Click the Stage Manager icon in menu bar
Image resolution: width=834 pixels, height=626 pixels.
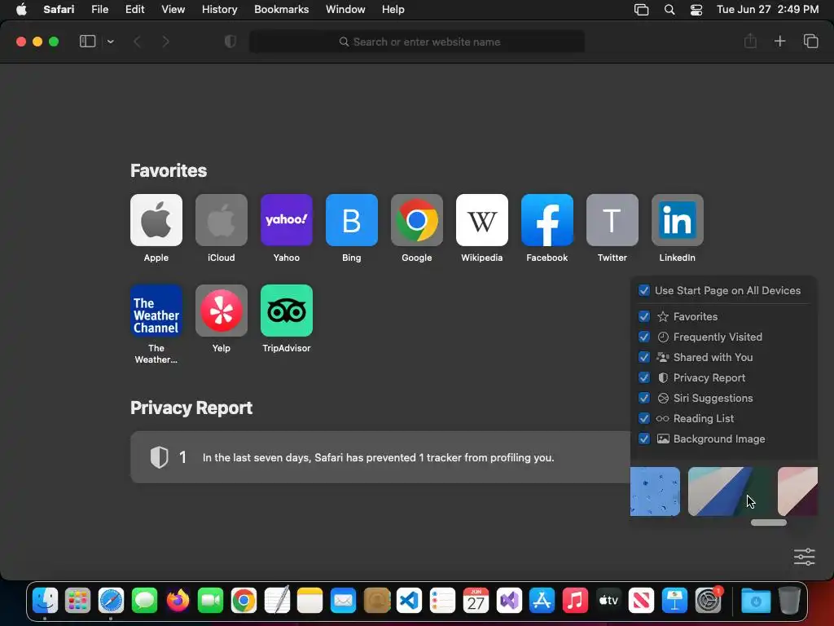click(642, 10)
